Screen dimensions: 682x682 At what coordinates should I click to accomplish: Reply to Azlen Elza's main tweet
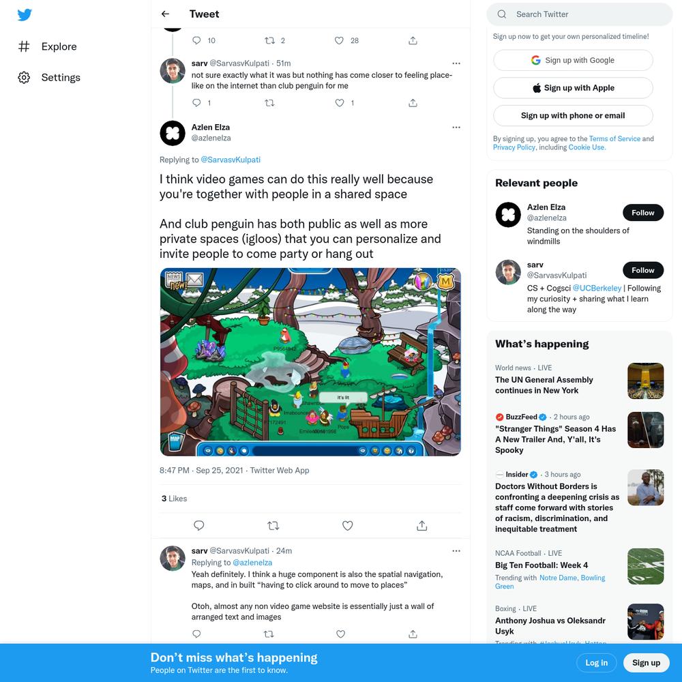coord(198,525)
